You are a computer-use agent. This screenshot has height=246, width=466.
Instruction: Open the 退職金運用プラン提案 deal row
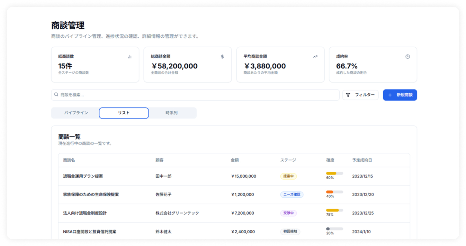tap(83, 176)
